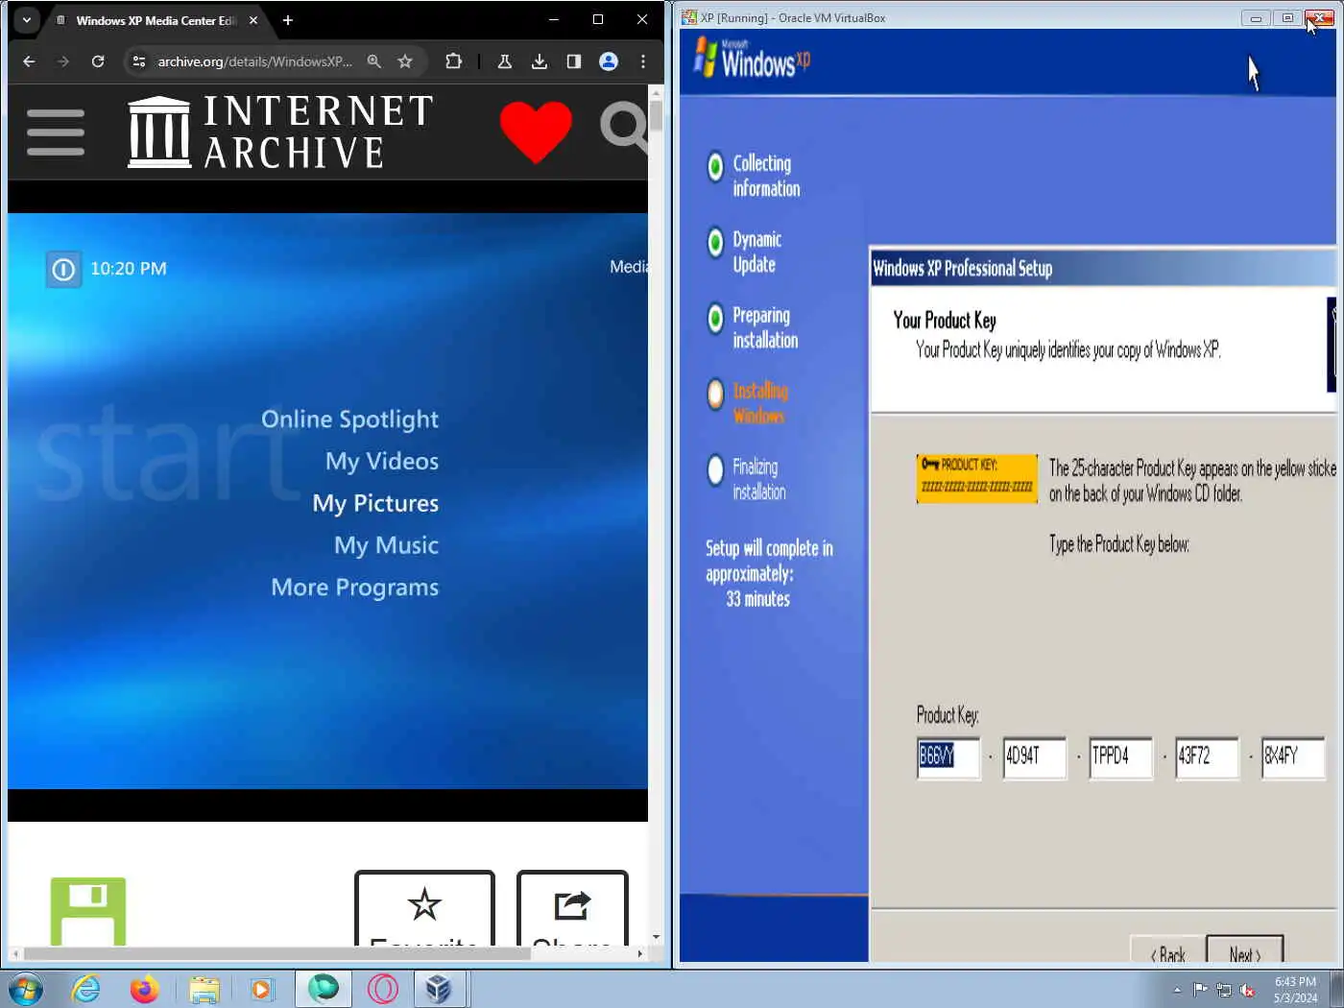Viewport: 1344px width, 1008px height.
Task: Click the green floppy disk software icon
Action: click(88, 911)
